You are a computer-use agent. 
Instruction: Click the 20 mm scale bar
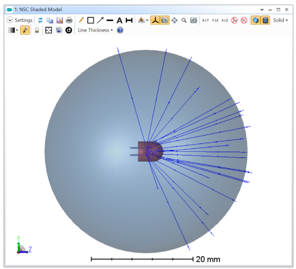(x=155, y=259)
